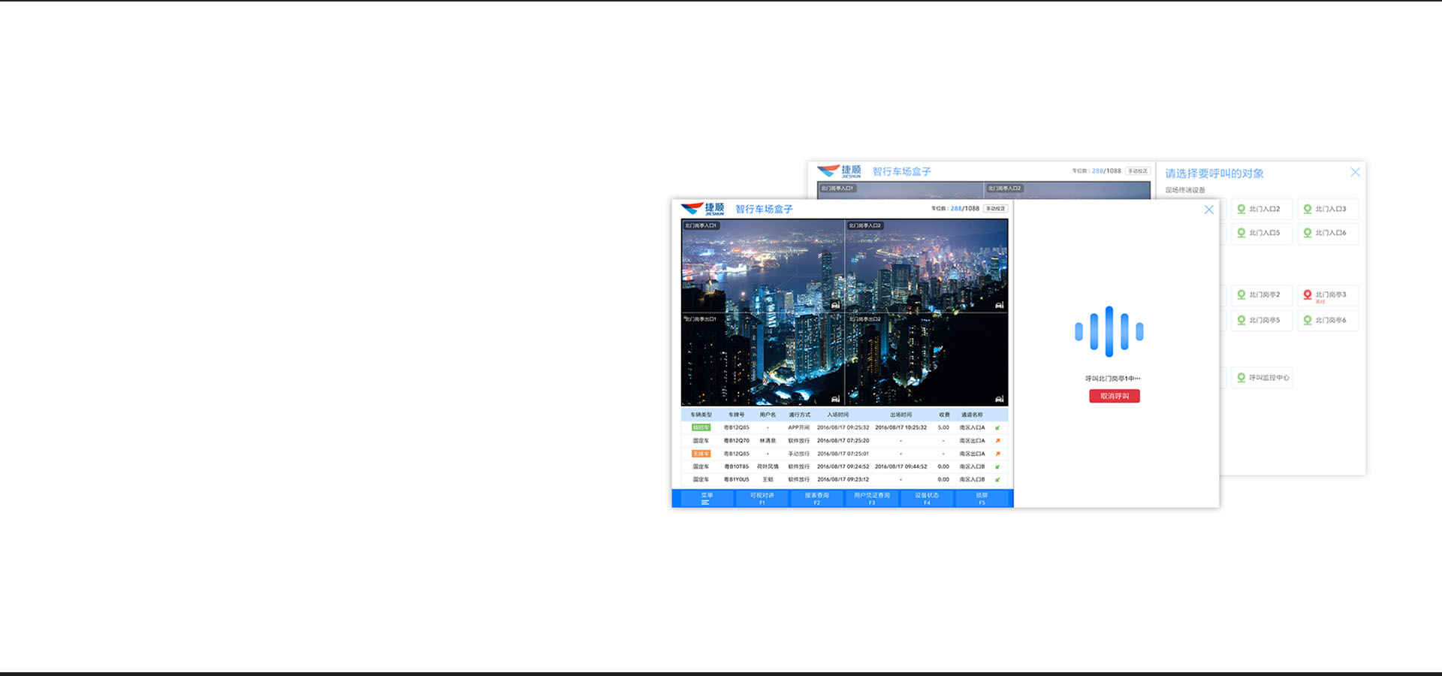1442x676 pixels.
Task: Click 288/1088 parking count in front window
Action: click(x=965, y=209)
